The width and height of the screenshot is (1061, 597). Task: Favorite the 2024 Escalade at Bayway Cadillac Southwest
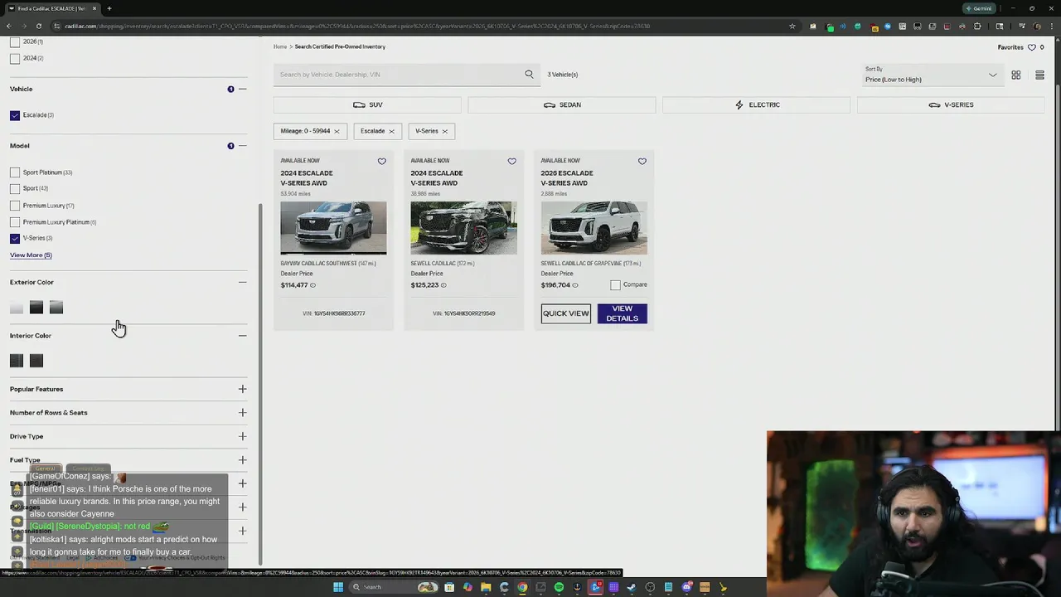click(382, 162)
